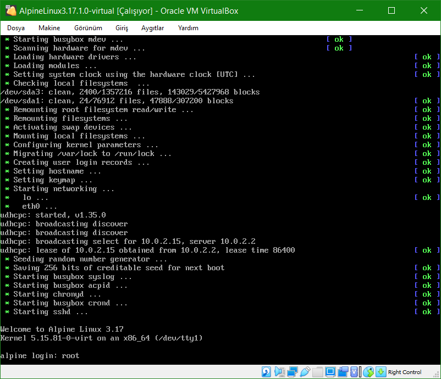The height and width of the screenshot is (379, 441).
Task: Click the 'Configuring kernel parameters' line
Action: click(81, 145)
